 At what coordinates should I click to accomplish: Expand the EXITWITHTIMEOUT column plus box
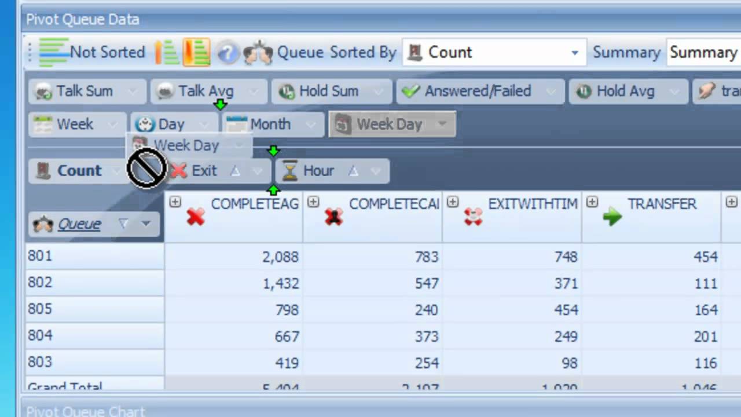(x=453, y=202)
